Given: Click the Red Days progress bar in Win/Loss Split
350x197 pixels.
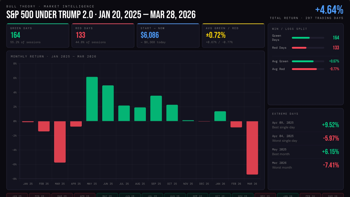Looking at the screenshot, I should coord(308,48).
